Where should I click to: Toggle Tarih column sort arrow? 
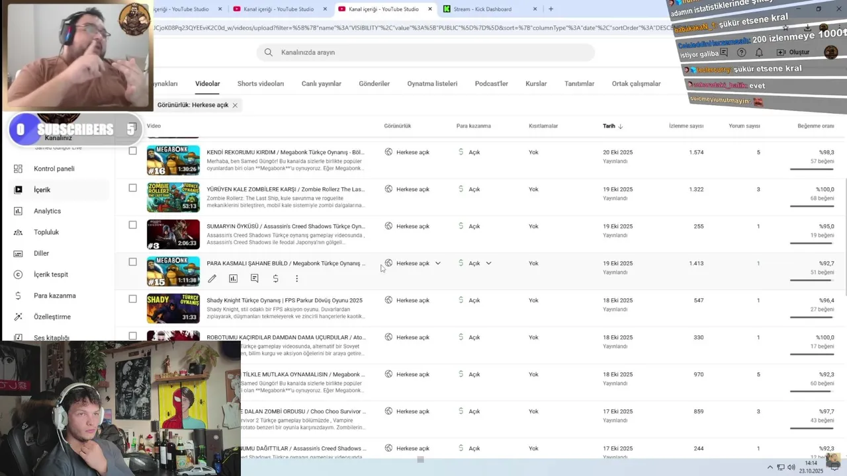[620, 126]
